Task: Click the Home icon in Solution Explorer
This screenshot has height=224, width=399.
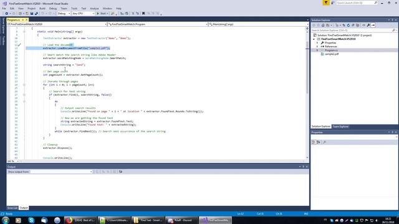Action: tap(323, 25)
